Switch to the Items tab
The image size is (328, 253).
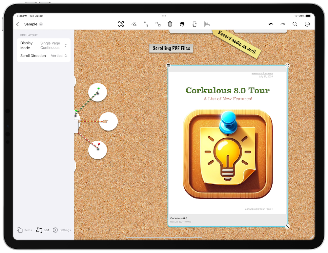(x=24, y=230)
